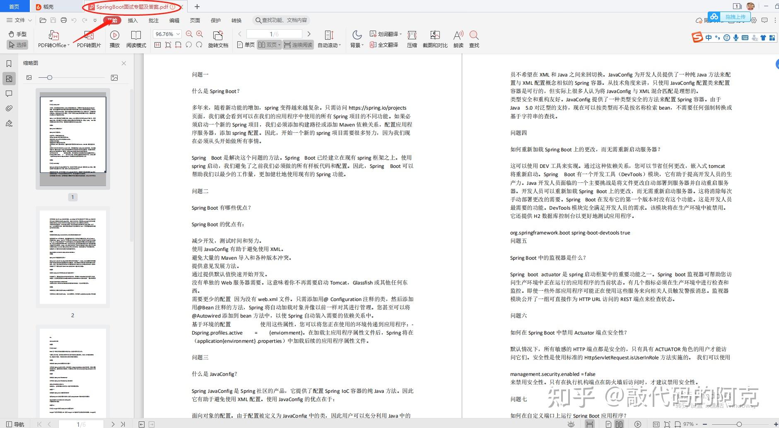
Task: Open the 压缩 compress tool
Action: (412, 38)
